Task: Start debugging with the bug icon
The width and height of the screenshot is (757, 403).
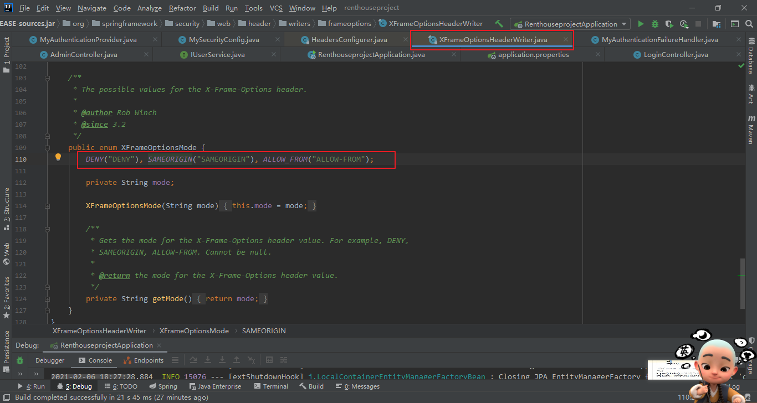Action: click(654, 24)
